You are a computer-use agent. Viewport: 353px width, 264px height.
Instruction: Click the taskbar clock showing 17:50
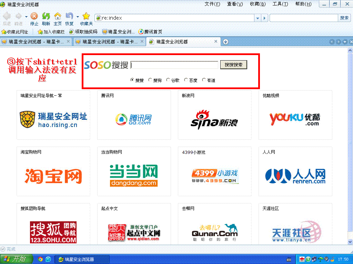click(343, 259)
